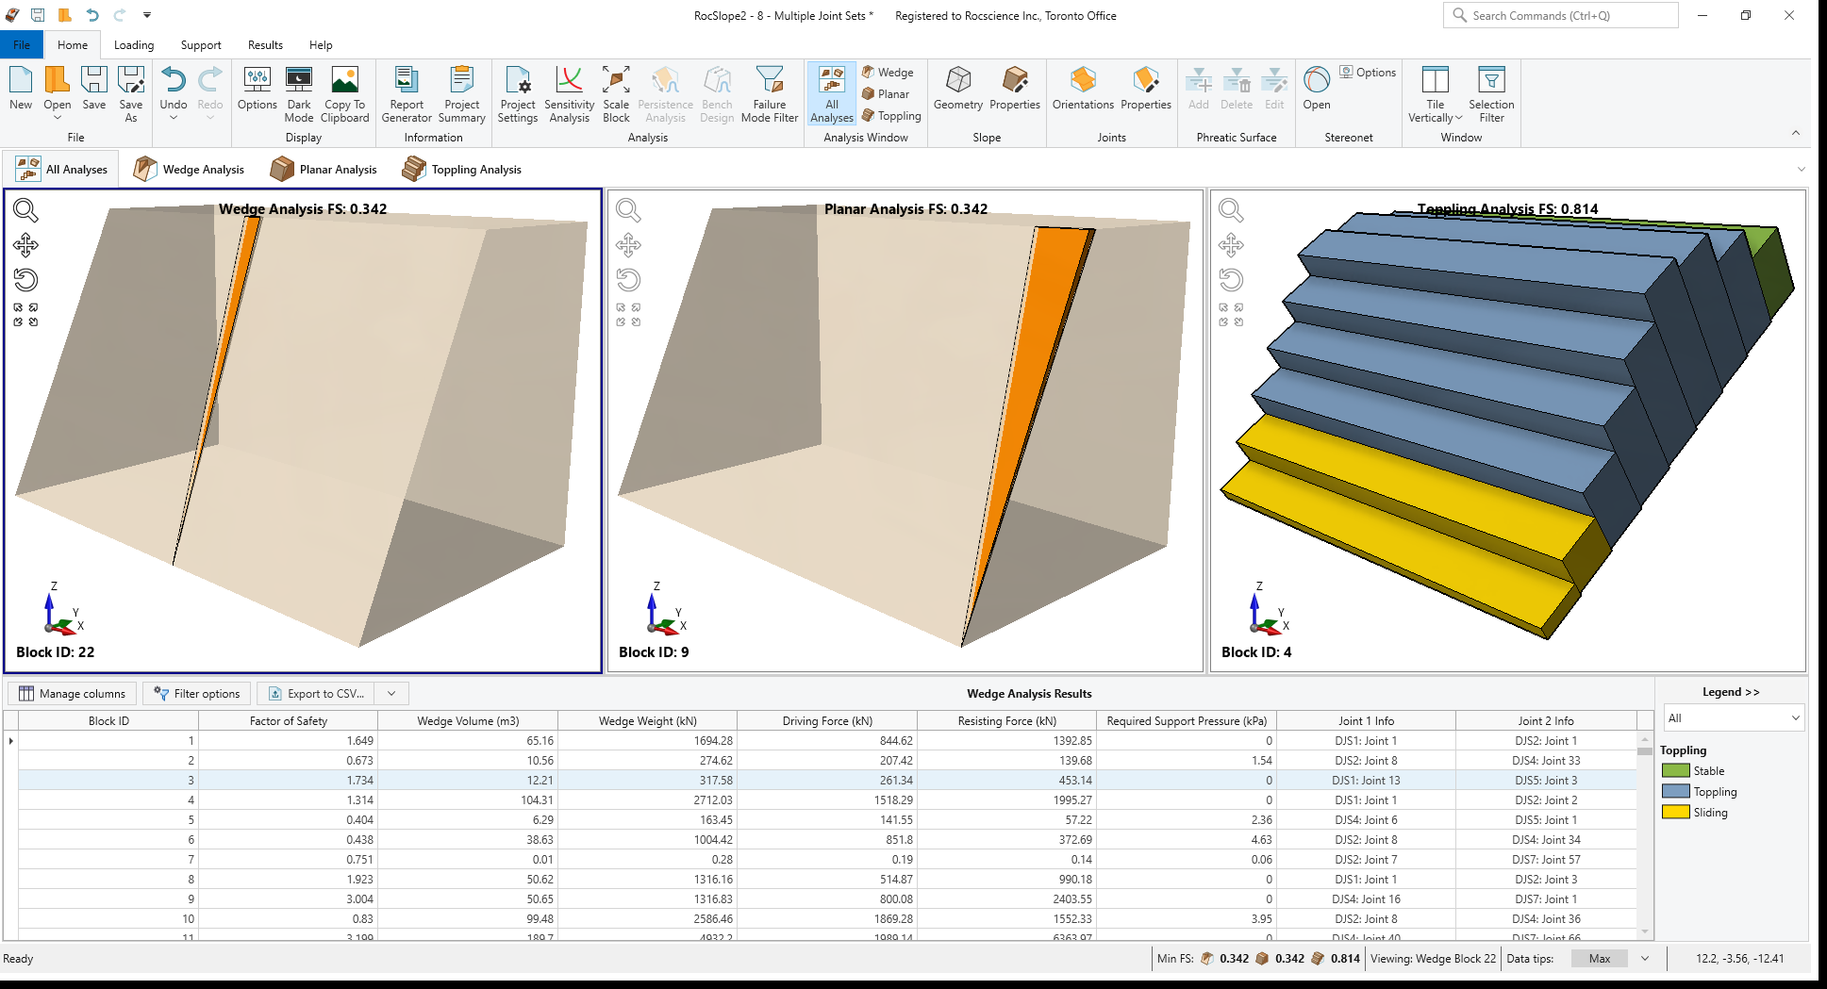1827x989 pixels.
Task: Toggle the Legend >> panel header
Action: tap(1731, 692)
